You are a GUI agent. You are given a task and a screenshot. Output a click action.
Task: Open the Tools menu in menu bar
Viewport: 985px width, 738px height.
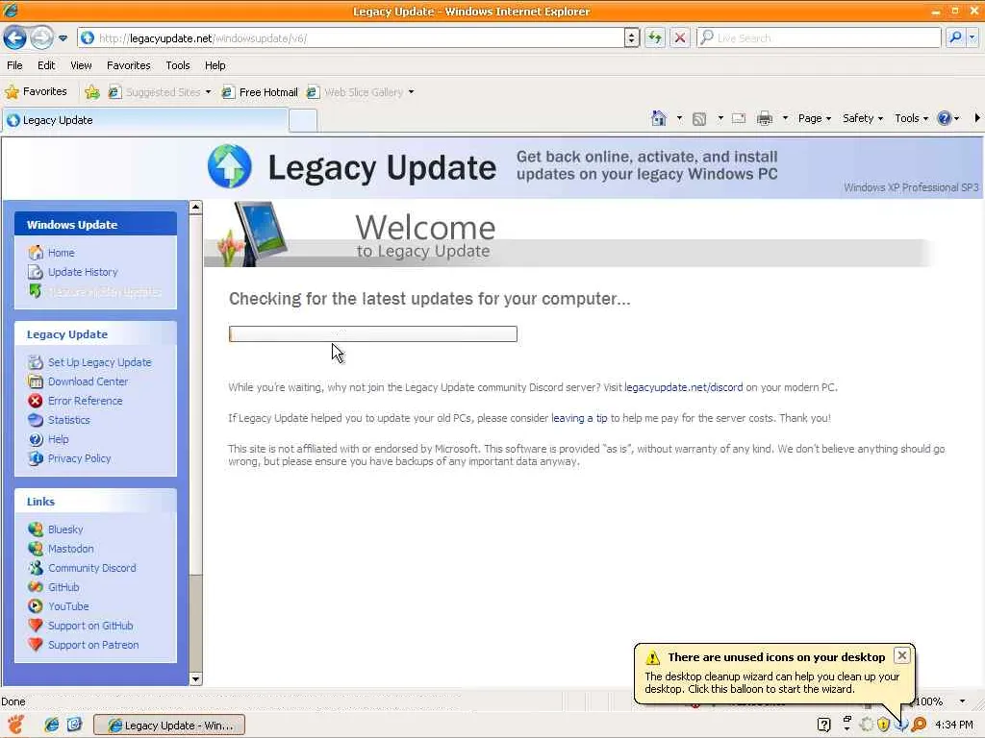tap(178, 65)
